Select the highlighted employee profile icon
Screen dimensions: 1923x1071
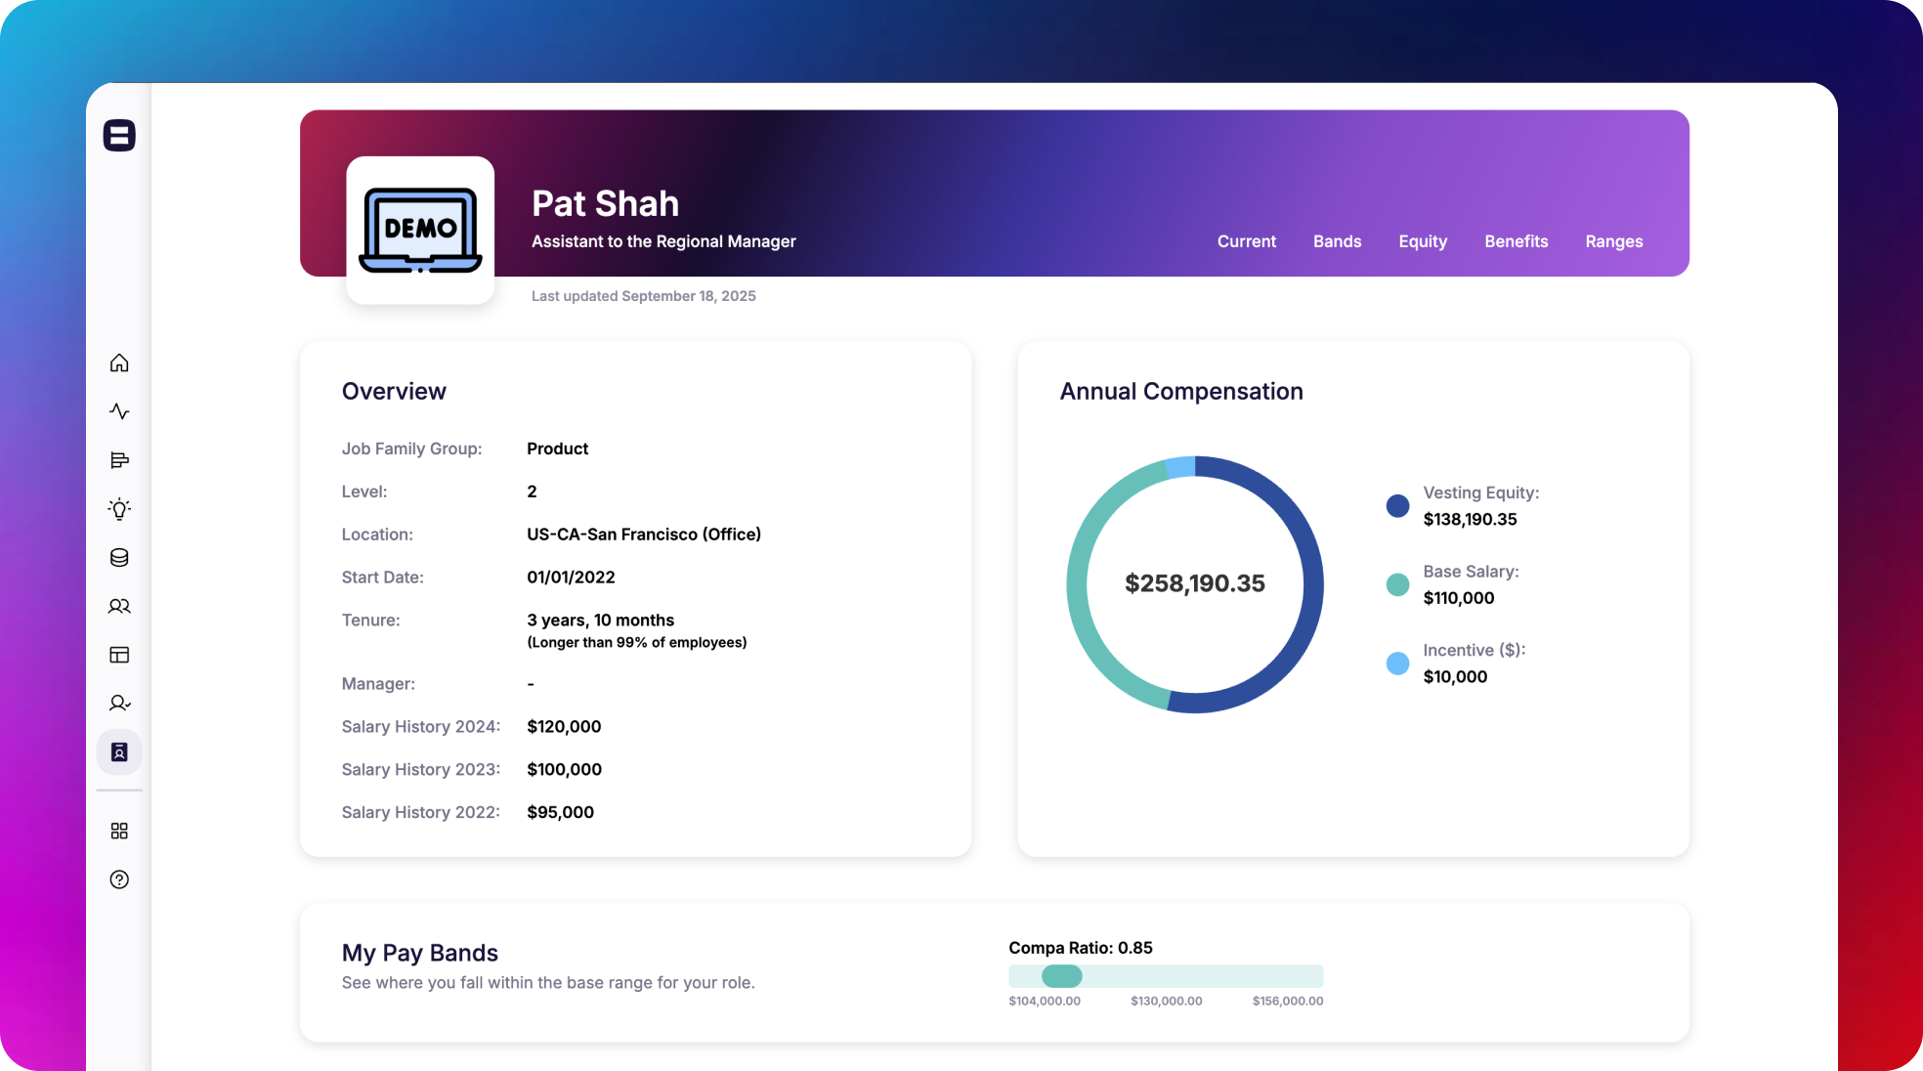[119, 752]
